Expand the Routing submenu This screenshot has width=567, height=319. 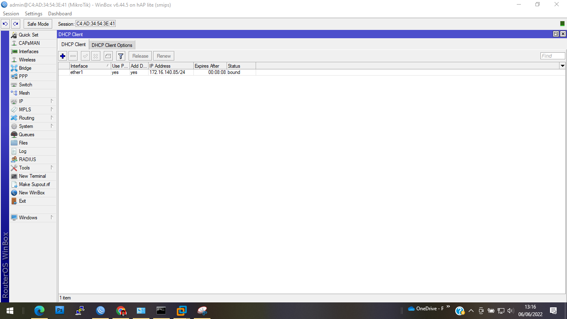click(33, 118)
